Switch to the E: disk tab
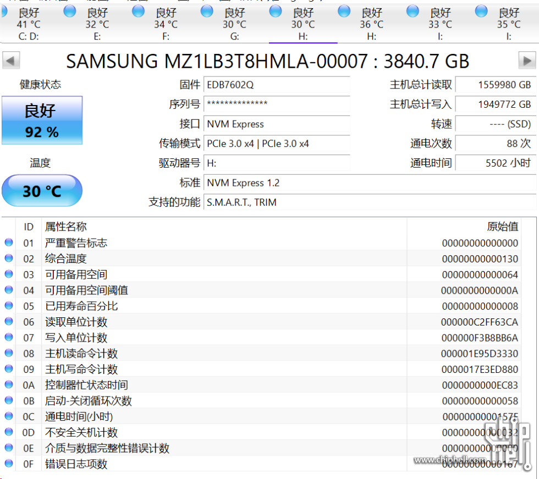The image size is (539, 479). click(97, 23)
